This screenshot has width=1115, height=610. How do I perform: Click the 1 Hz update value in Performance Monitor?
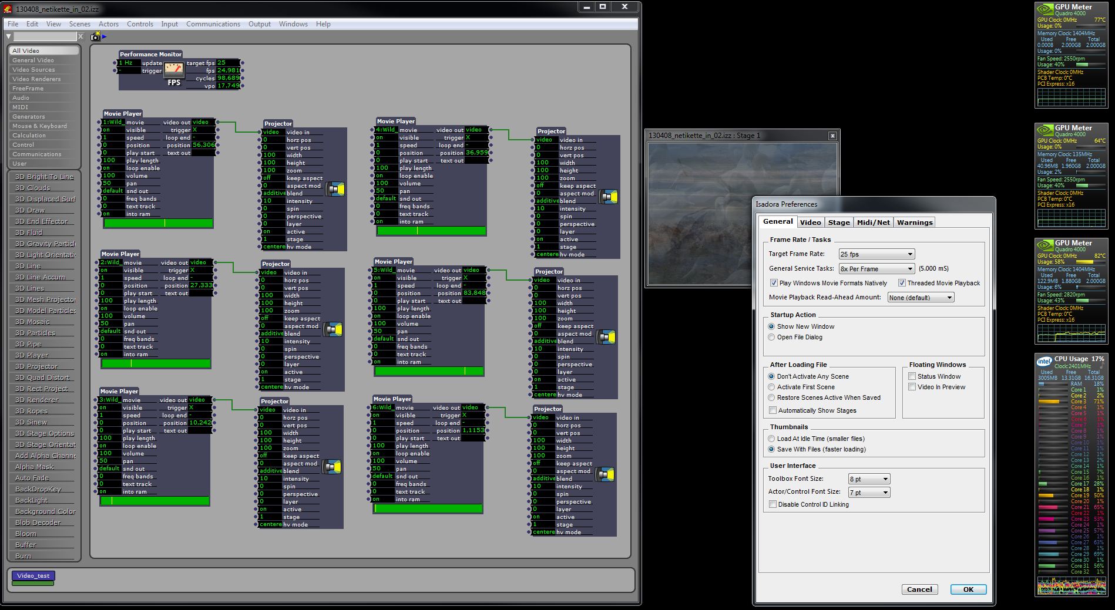[x=129, y=63]
